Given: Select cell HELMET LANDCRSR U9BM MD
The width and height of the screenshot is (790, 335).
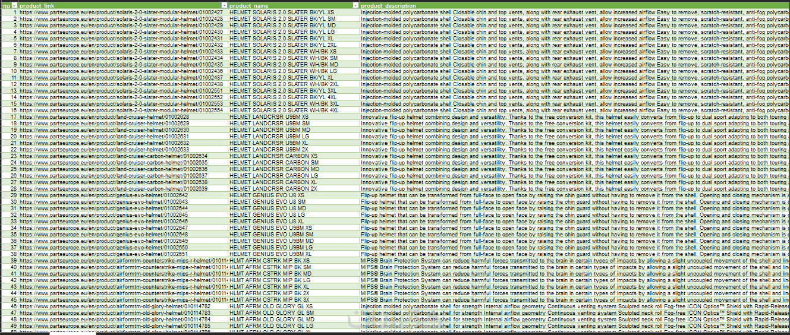Looking at the screenshot, I should coord(294,129).
